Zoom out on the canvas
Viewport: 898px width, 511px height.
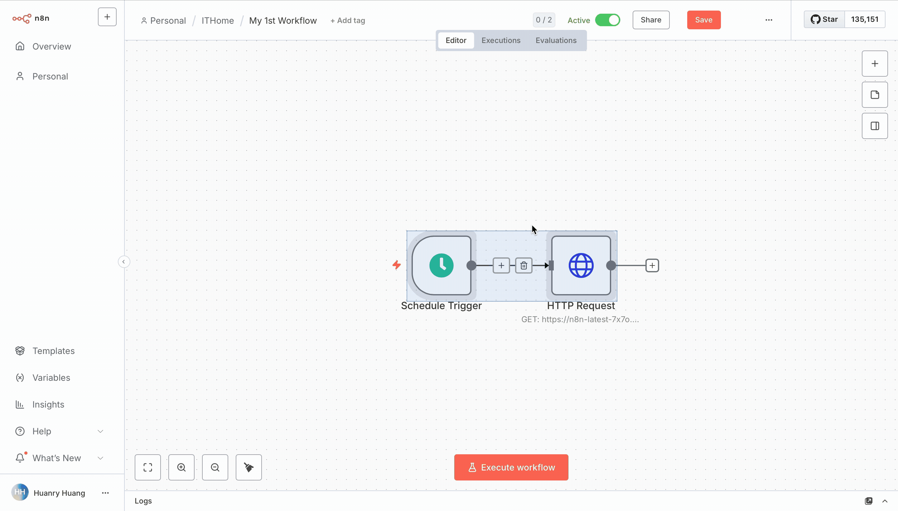(215, 467)
